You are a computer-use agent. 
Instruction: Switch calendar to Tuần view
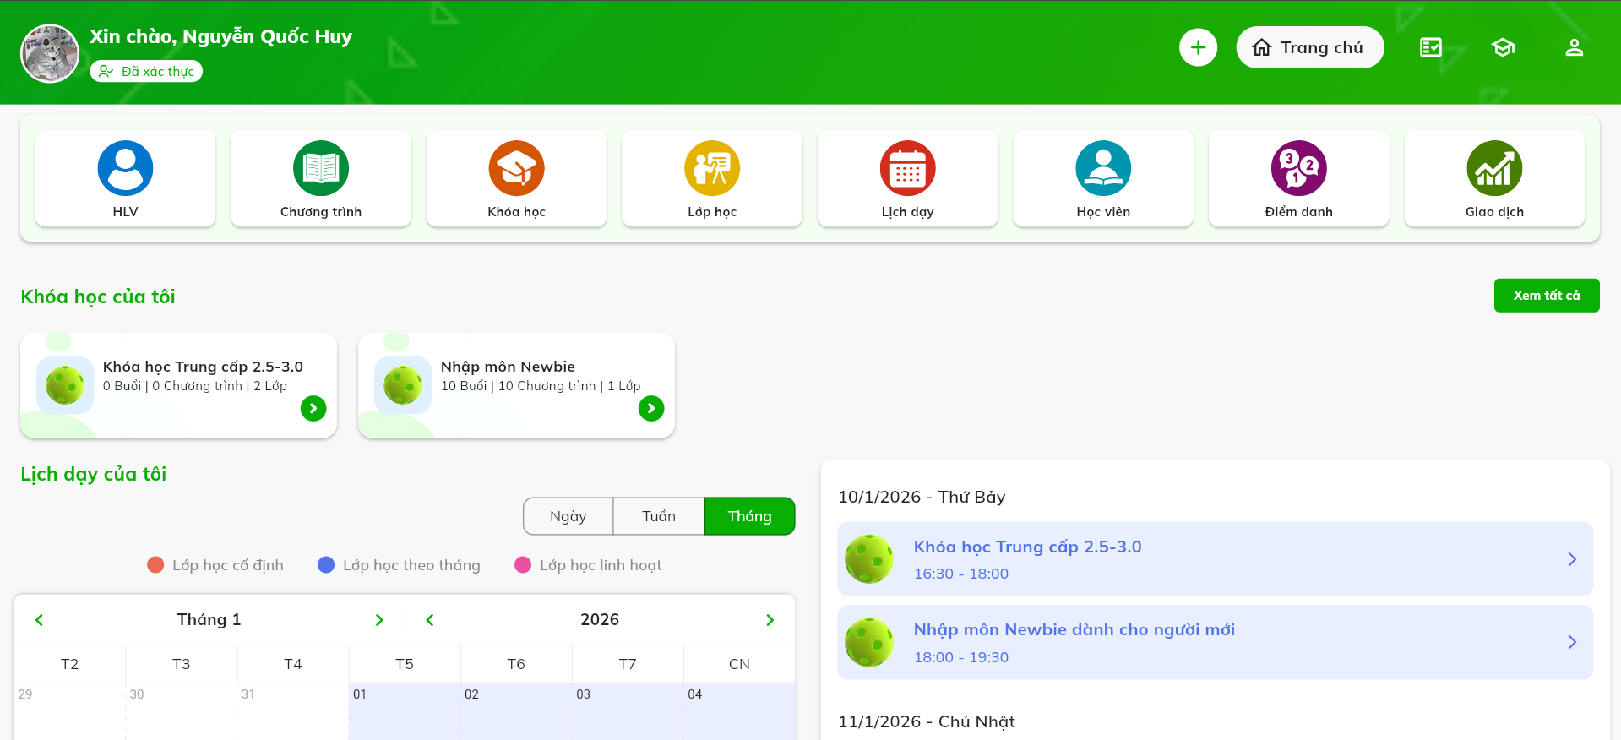659,516
